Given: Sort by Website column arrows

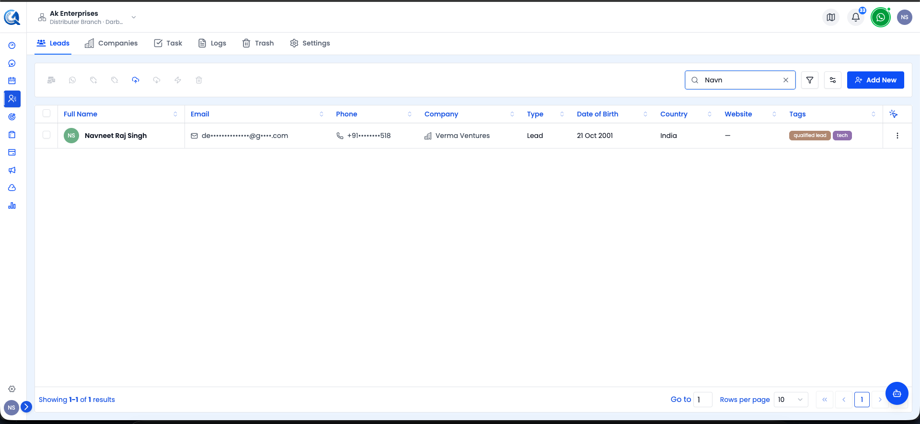Looking at the screenshot, I should [x=774, y=114].
